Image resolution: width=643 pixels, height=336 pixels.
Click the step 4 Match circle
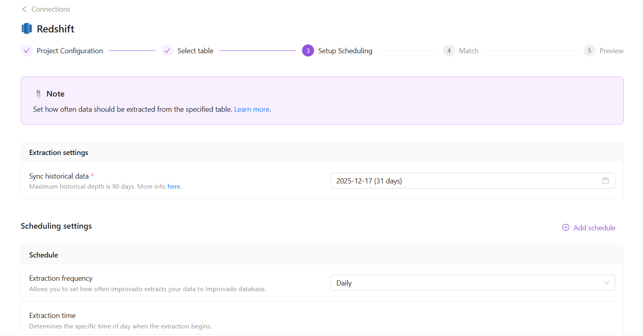449,51
